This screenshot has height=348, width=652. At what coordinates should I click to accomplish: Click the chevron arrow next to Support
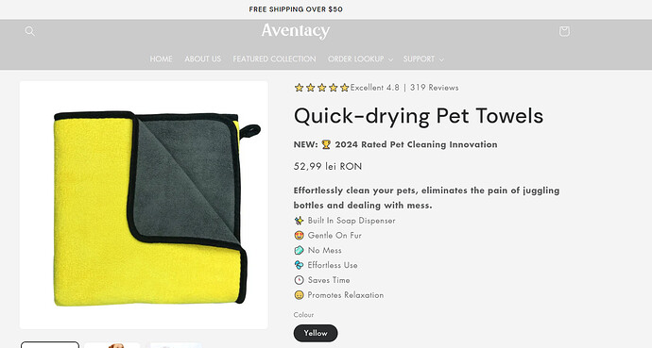tap(441, 59)
